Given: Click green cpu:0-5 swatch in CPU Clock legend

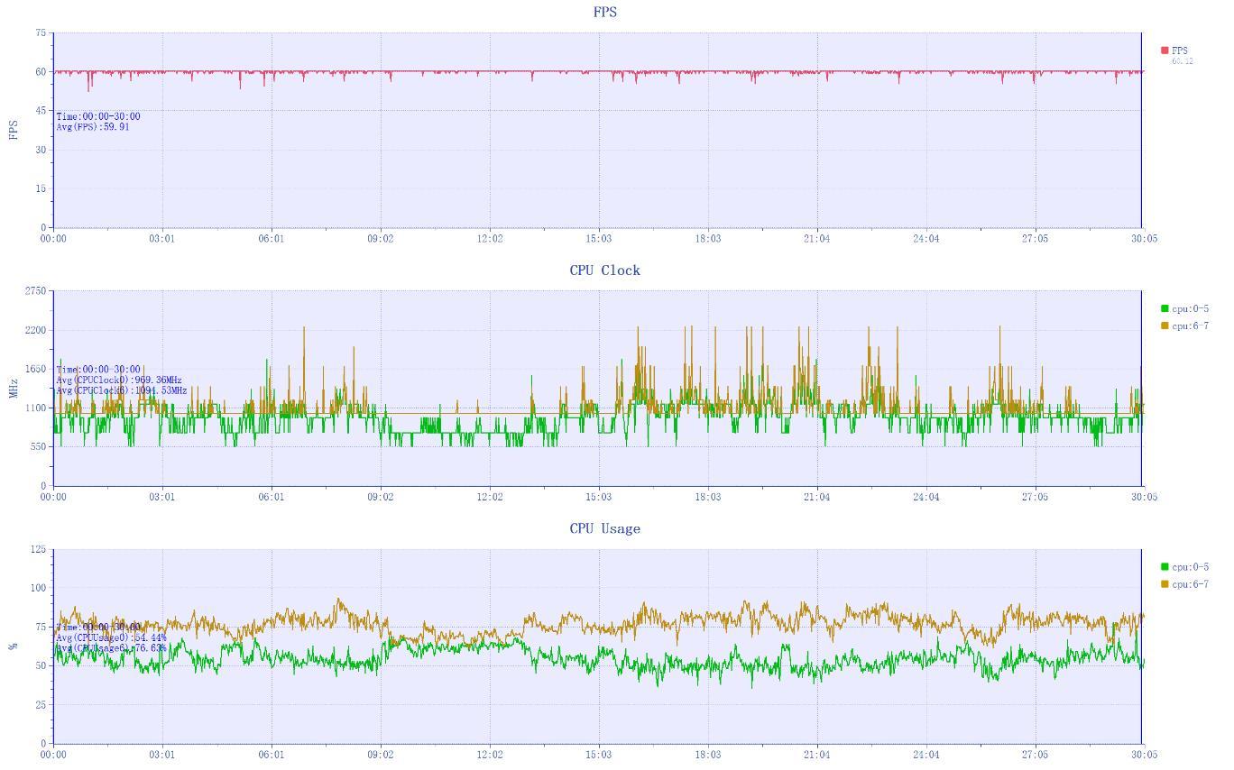Looking at the screenshot, I should point(1165,308).
